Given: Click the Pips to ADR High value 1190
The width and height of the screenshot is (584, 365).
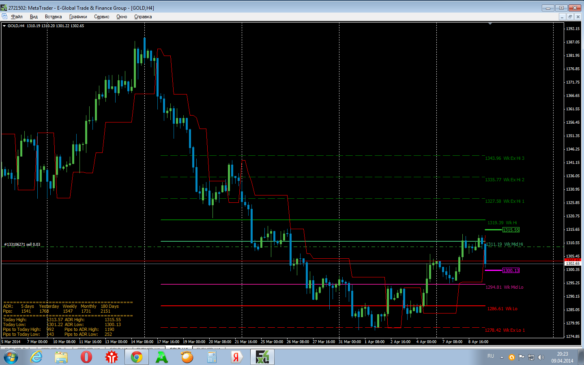Looking at the screenshot, I should (109, 330).
